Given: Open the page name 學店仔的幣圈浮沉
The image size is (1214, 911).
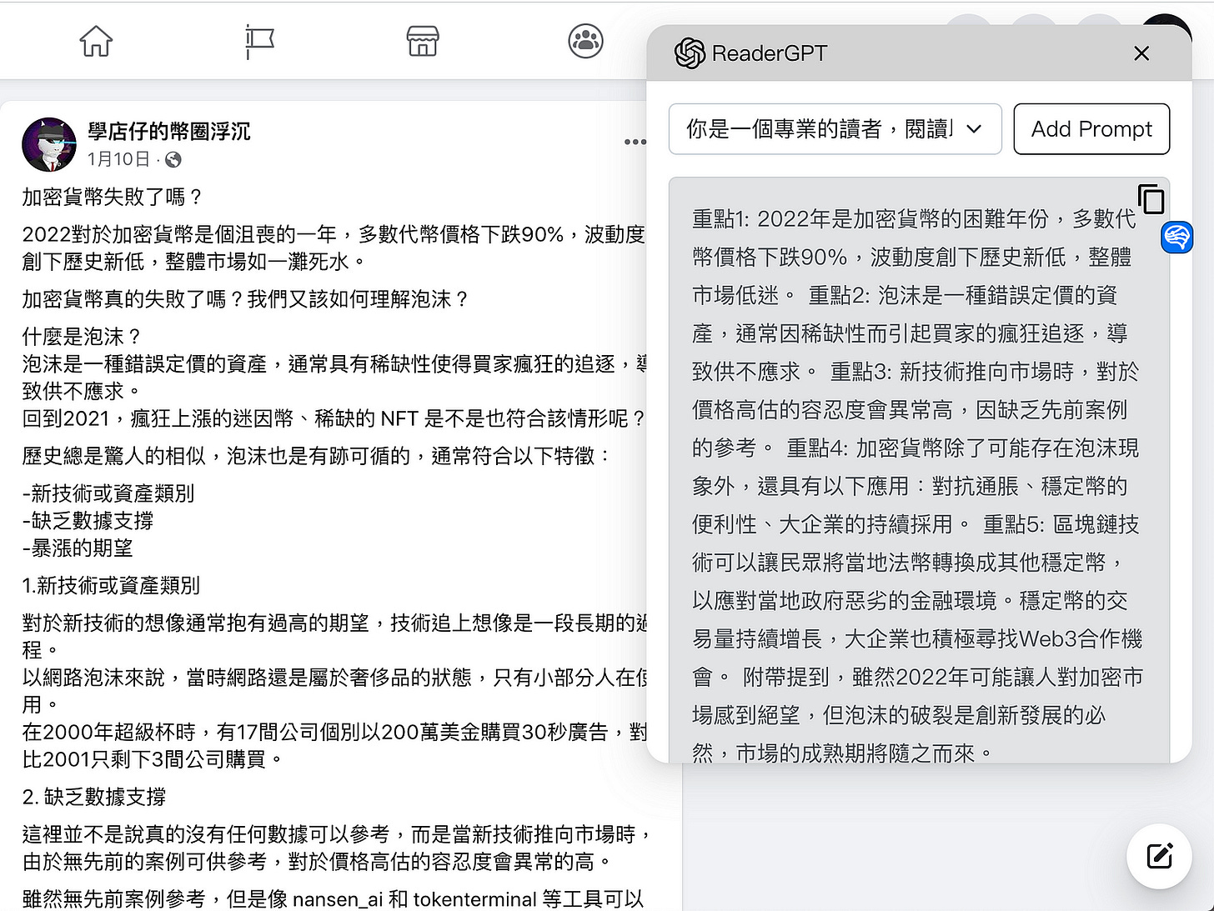Looking at the screenshot, I should [x=169, y=131].
